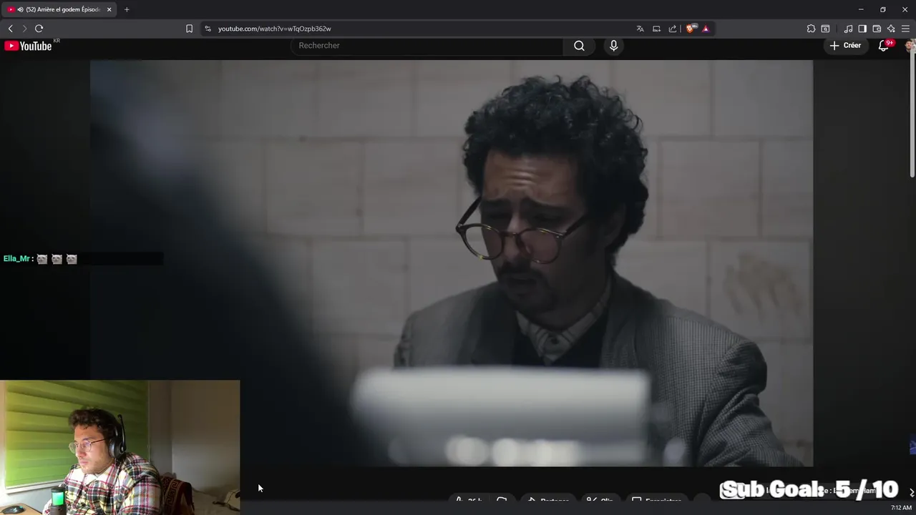The image size is (916, 515).
Task: Start voice search with the microphone icon
Action: click(x=613, y=46)
